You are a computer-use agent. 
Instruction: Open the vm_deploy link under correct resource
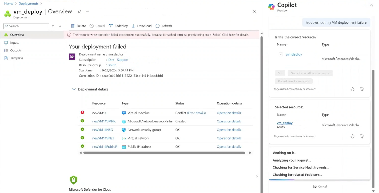(x=294, y=54)
